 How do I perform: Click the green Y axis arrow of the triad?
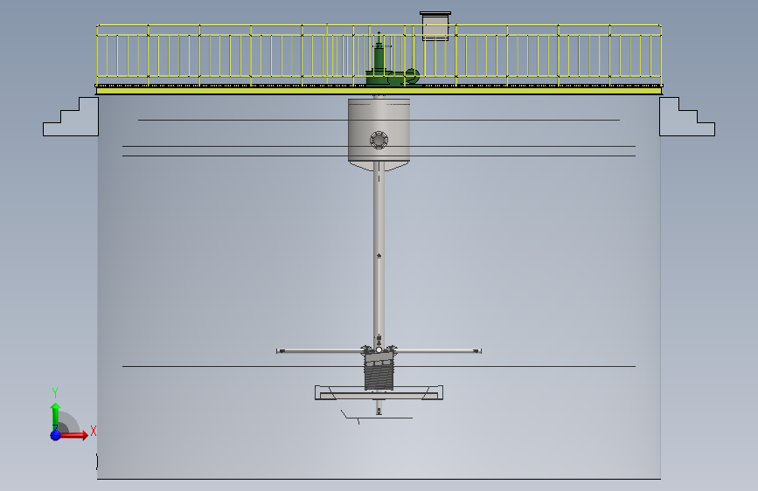pyautogui.click(x=56, y=416)
